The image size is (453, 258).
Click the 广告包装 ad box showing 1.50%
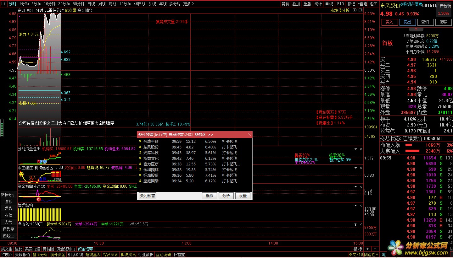(443, 10)
